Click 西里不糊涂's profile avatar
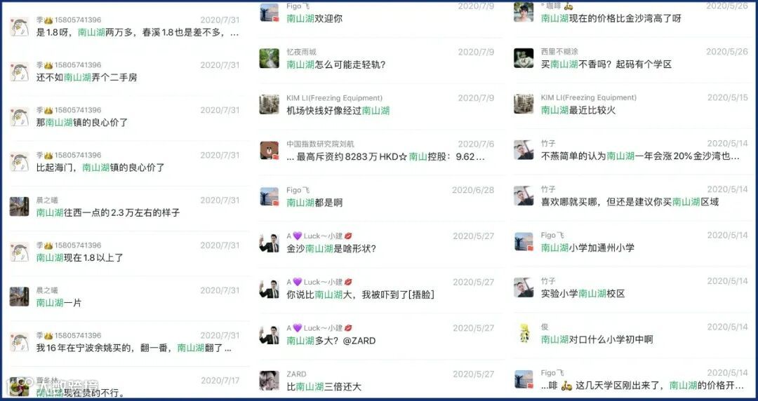This screenshot has width=758, height=401. click(x=524, y=58)
